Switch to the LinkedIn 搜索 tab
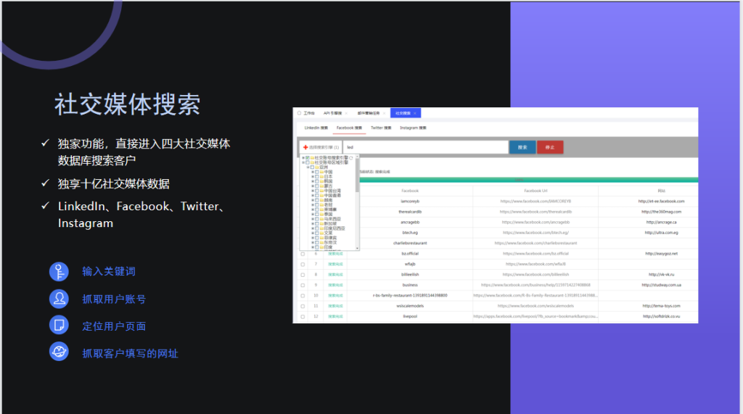 coord(316,128)
